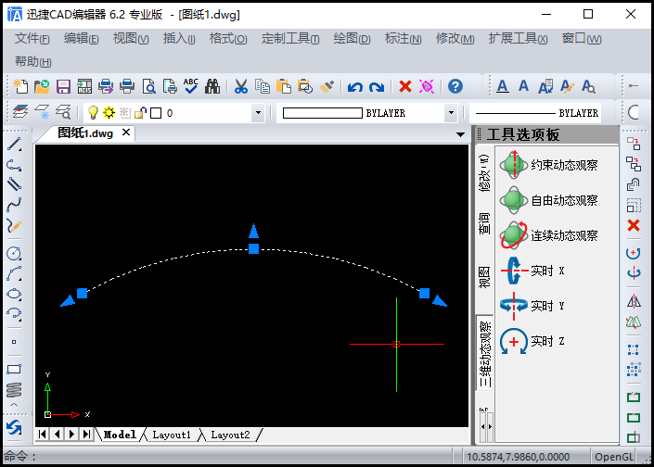Image resolution: width=654 pixels, height=467 pixels.
Task: Click 实时 Y rotation tool
Action: 532,306
